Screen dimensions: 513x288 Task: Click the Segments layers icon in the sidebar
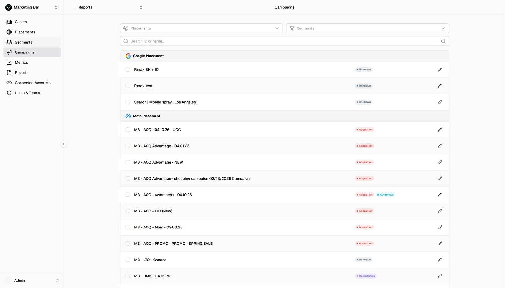coord(9,42)
